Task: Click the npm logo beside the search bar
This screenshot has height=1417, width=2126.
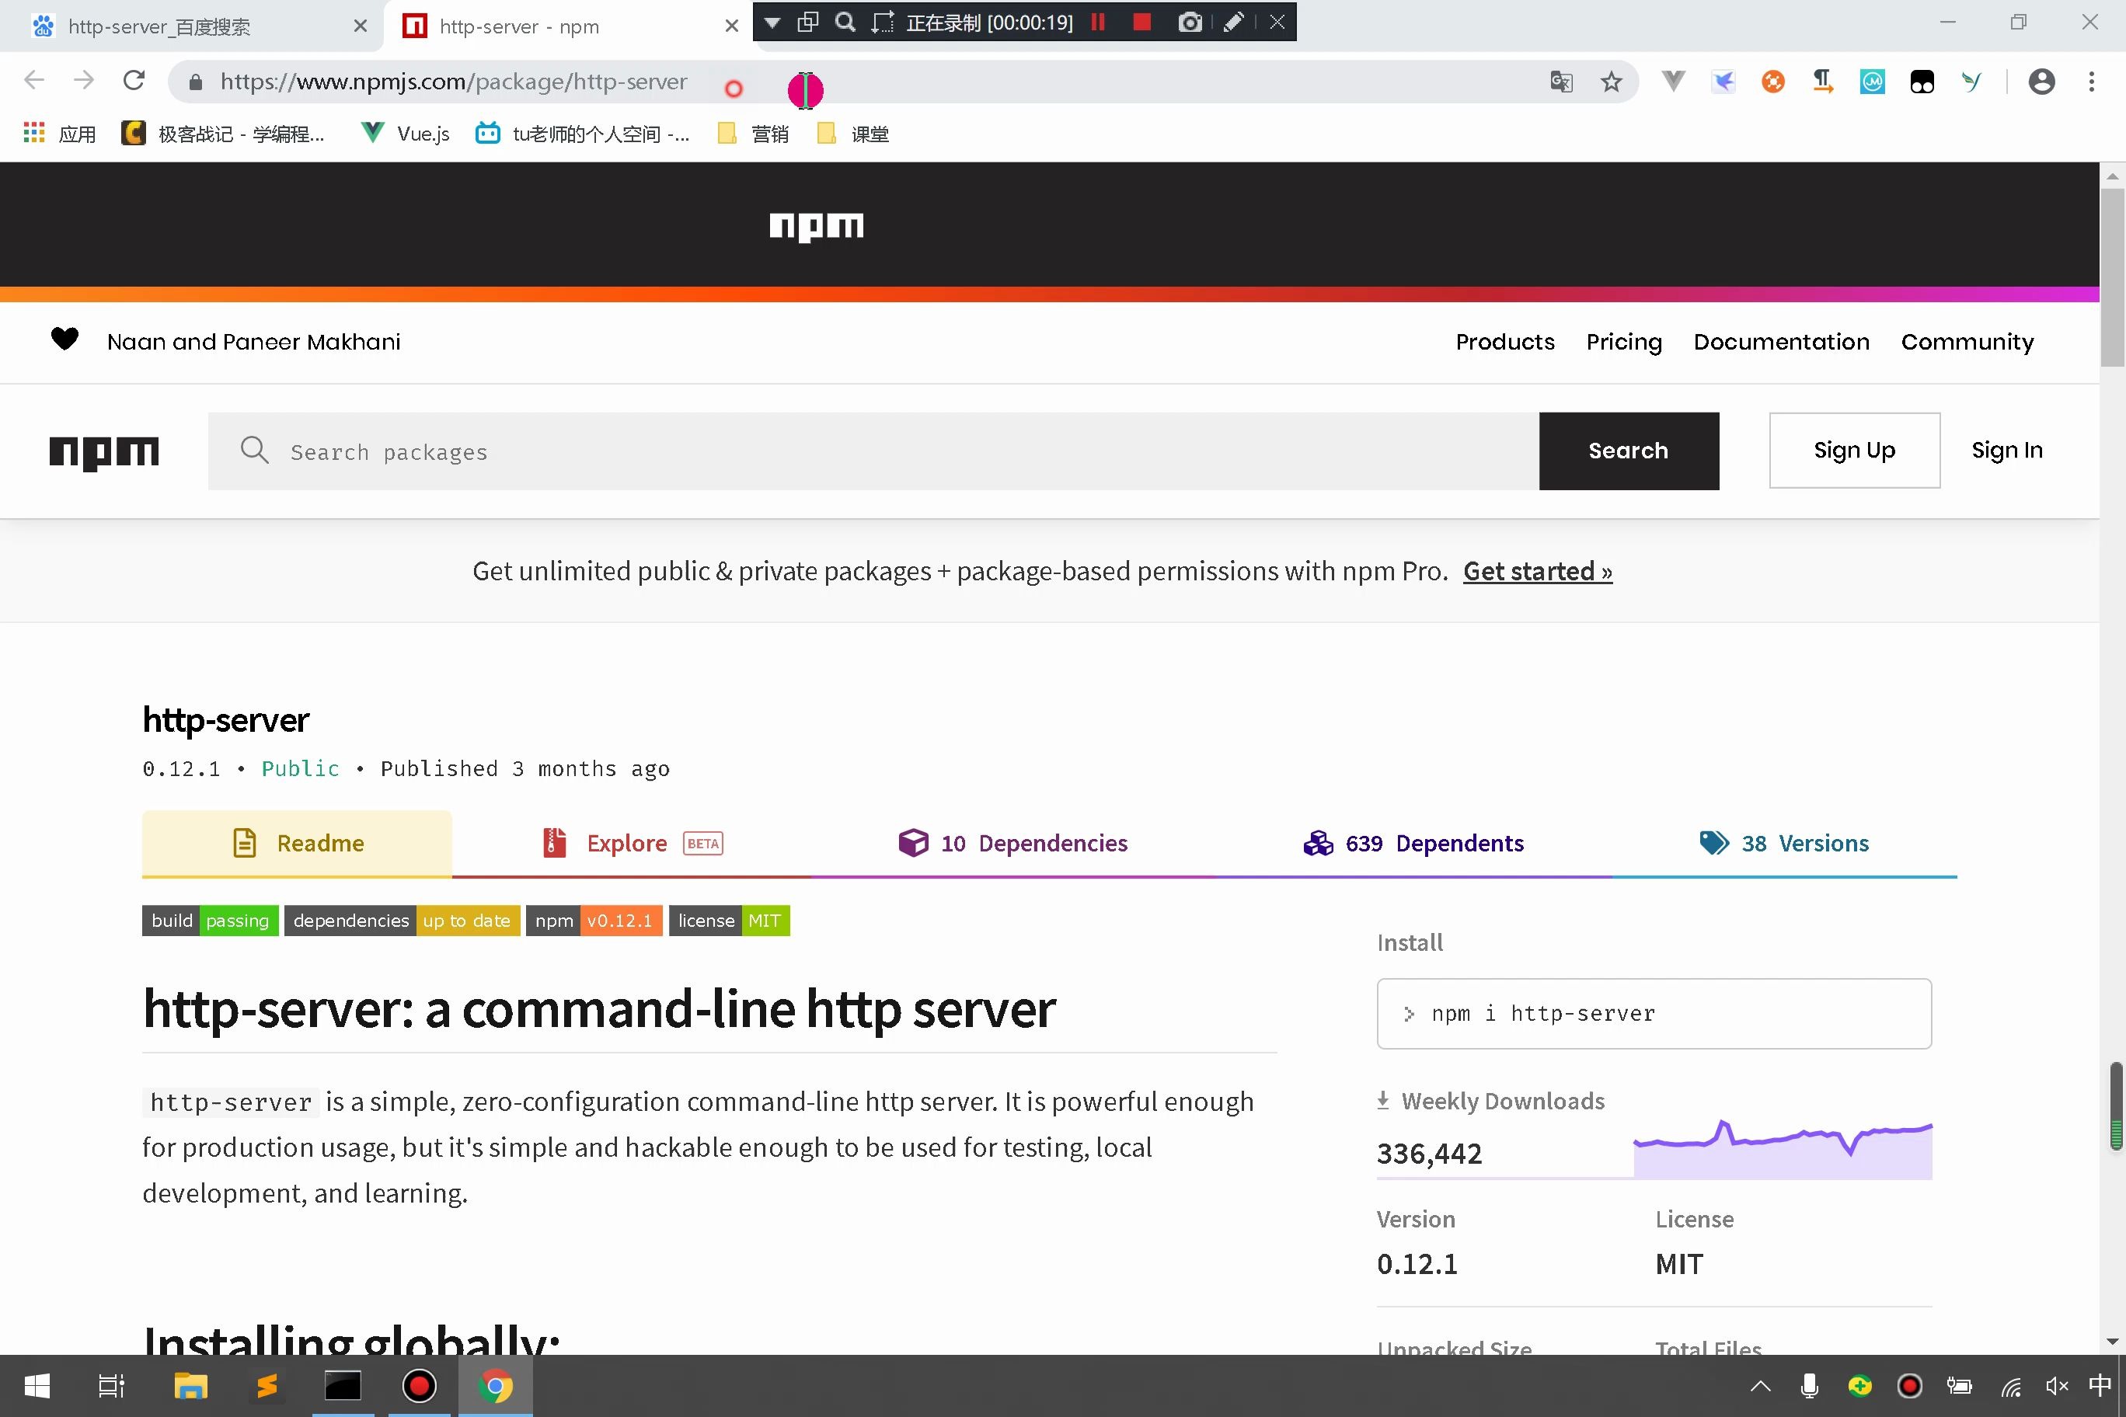Action: point(104,453)
